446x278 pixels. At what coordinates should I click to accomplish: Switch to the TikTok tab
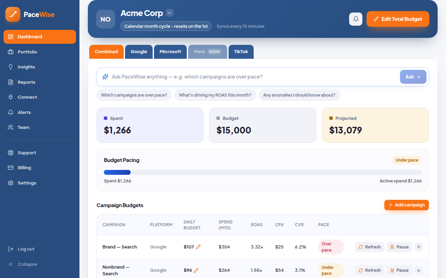241,52
